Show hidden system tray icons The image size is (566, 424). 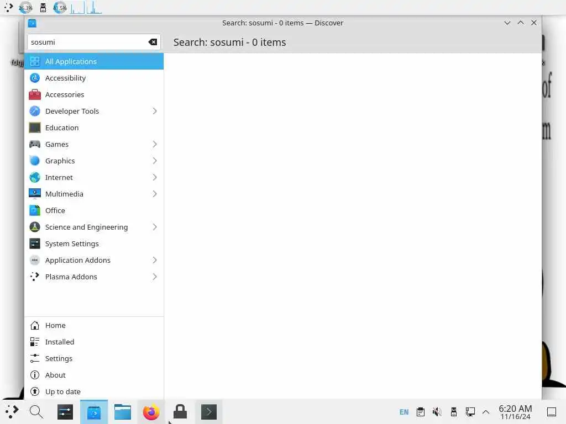point(486,412)
